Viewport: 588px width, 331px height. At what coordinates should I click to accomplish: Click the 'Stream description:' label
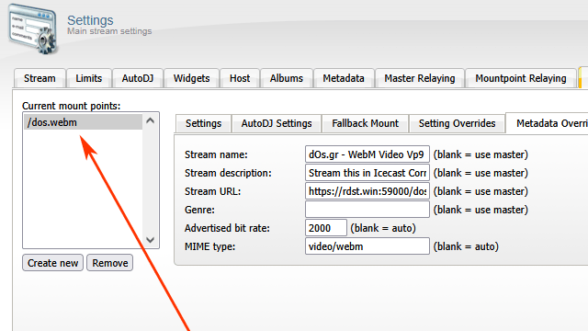coord(228,173)
